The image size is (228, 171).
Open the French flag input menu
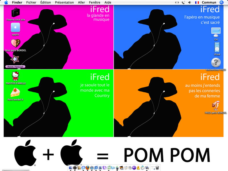197,2
